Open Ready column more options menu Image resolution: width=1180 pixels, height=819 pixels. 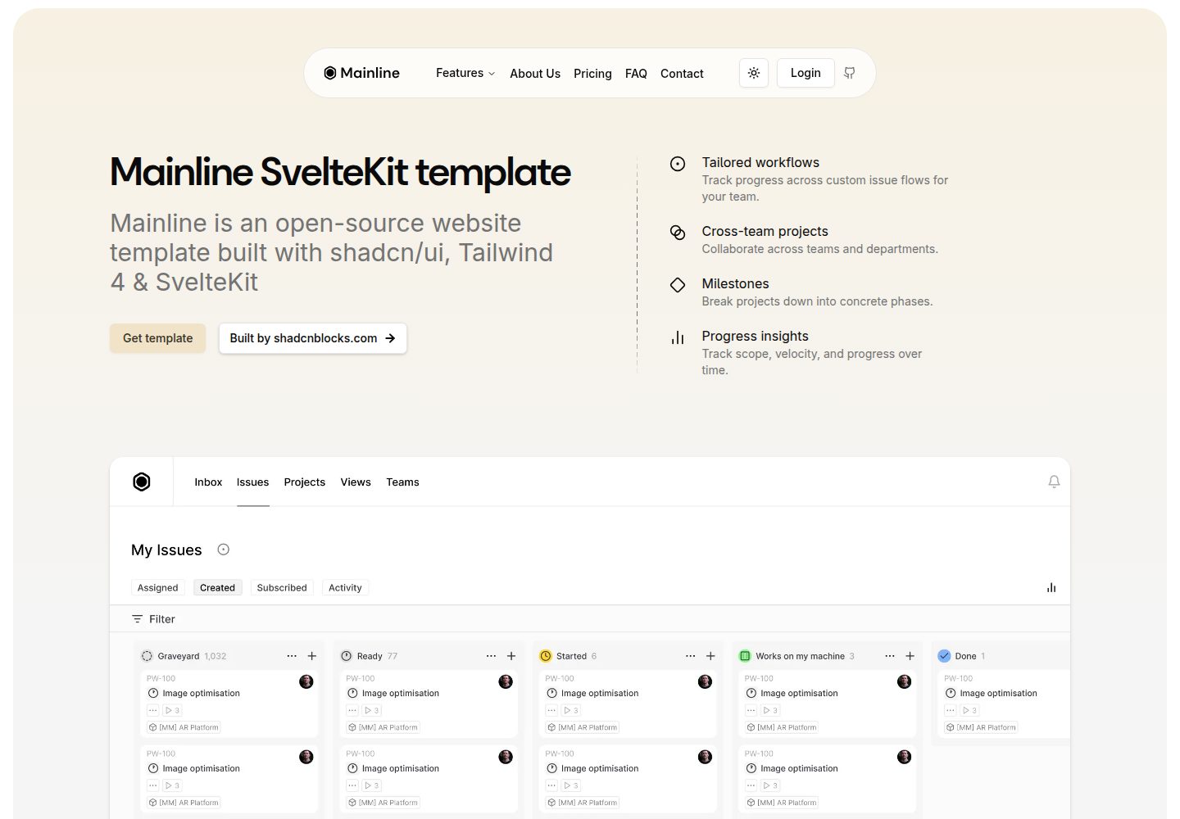click(x=491, y=656)
